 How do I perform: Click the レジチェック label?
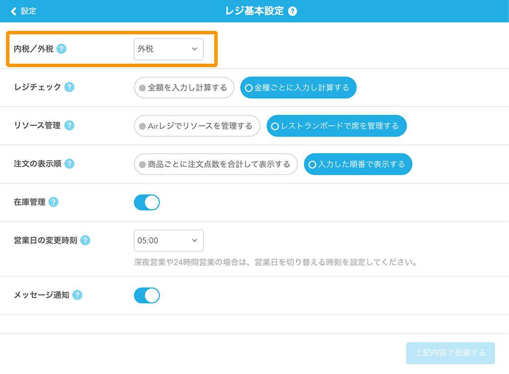[37, 87]
